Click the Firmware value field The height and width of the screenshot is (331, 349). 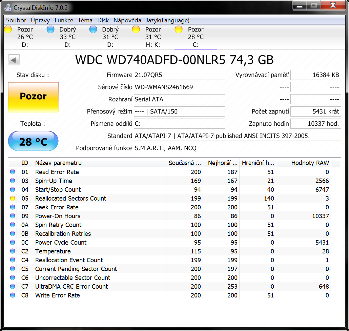pos(179,75)
